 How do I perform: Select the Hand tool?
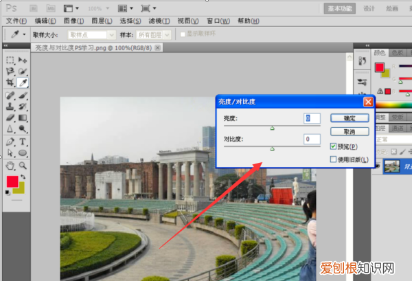(x=10, y=166)
